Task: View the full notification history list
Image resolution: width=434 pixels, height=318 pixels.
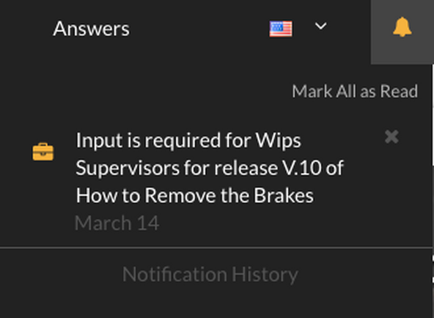Action: [210, 274]
